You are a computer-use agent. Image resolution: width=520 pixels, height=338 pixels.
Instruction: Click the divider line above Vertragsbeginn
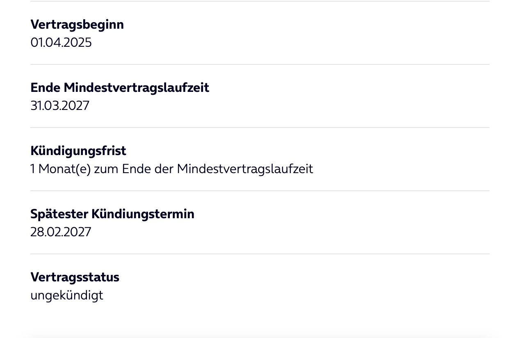260,1
